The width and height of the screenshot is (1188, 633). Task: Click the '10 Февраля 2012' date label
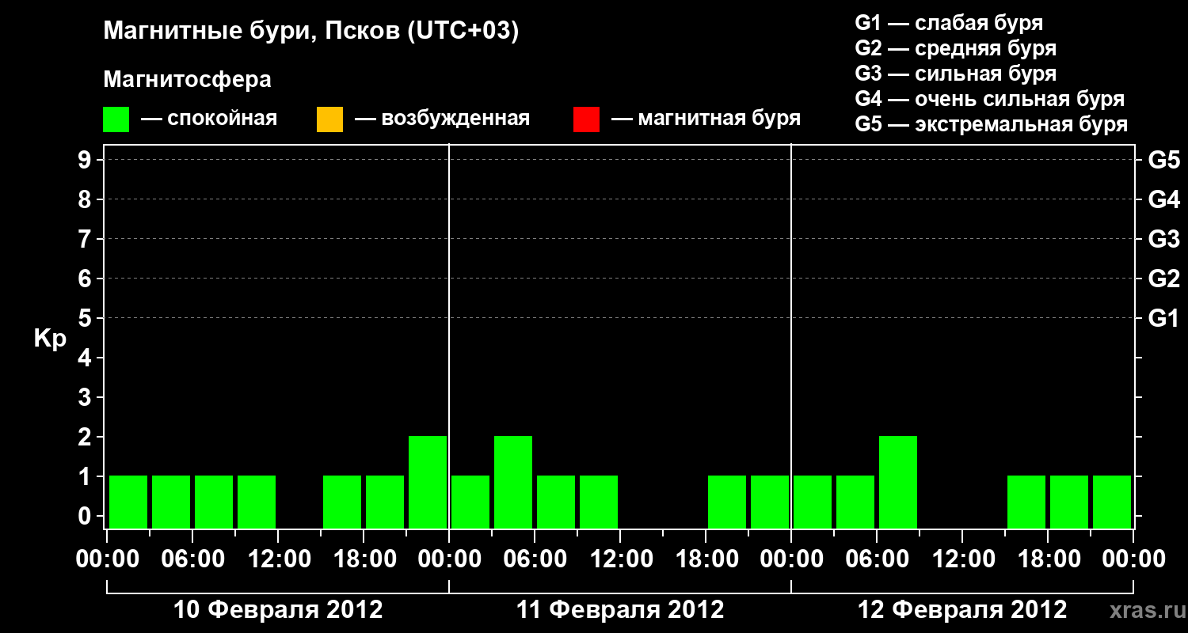pyautogui.click(x=278, y=610)
